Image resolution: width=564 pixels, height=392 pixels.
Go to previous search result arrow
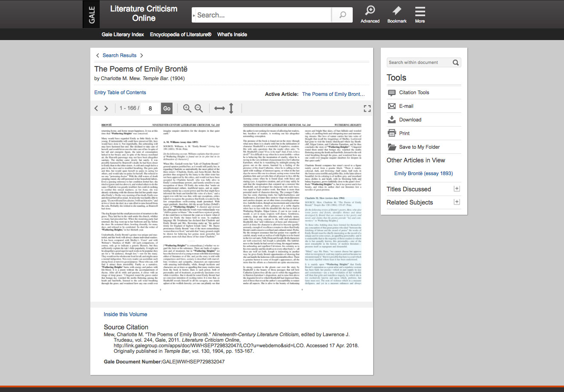pos(98,55)
